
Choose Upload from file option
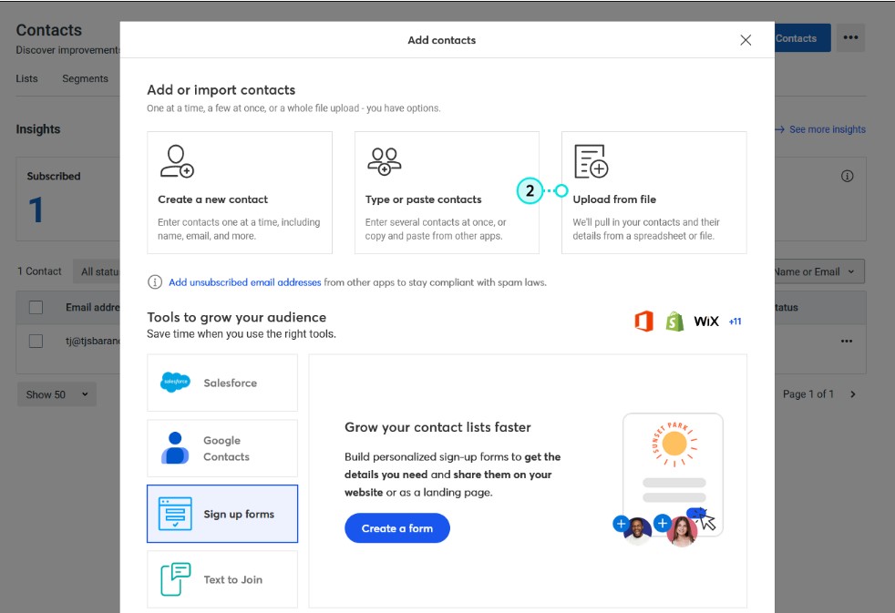pos(654,193)
